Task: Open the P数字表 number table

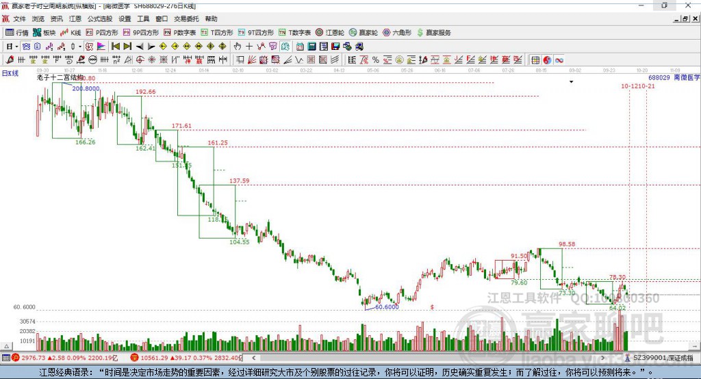Action: click(x=180, y=33)
